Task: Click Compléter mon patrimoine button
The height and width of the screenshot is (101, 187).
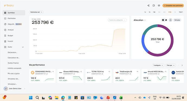Action: (x=173, y=5)
